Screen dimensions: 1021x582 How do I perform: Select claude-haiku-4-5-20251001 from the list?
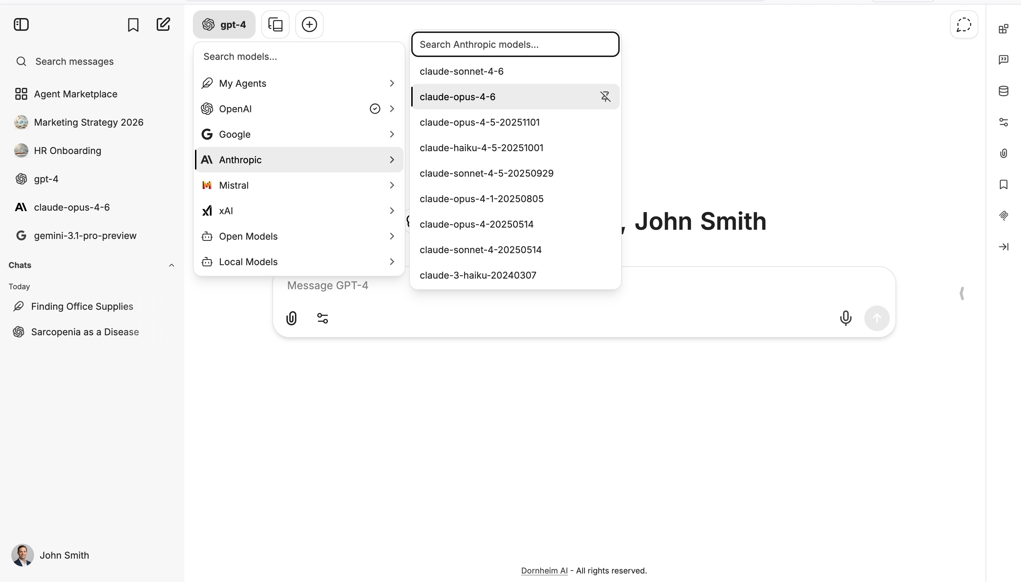click(481, 148)
